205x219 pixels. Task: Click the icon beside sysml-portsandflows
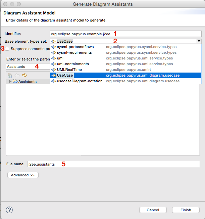tap(54, 47)
